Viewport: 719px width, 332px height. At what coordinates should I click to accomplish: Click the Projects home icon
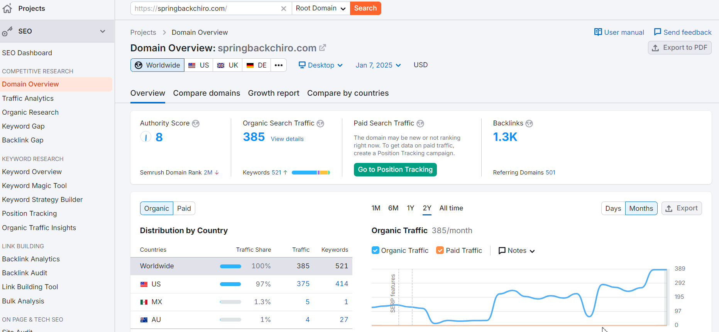click(7, 8)
